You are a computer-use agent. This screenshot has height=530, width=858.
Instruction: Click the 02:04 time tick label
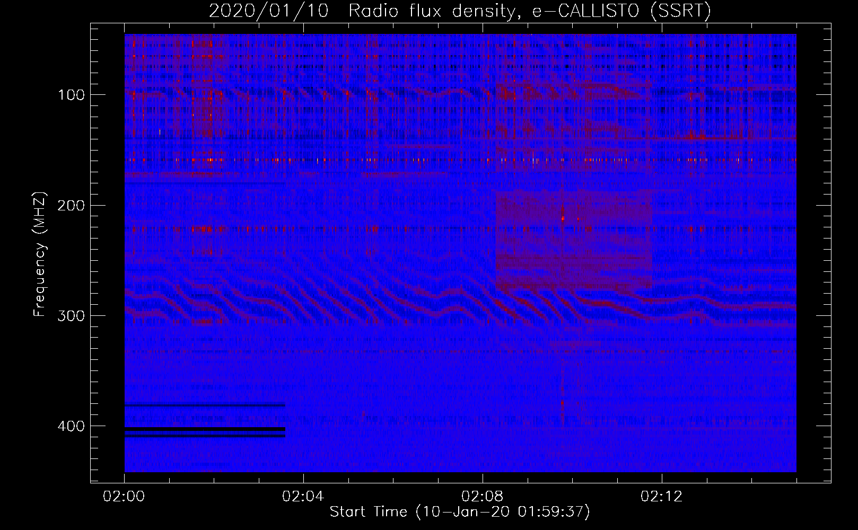[x=303, y=496]
